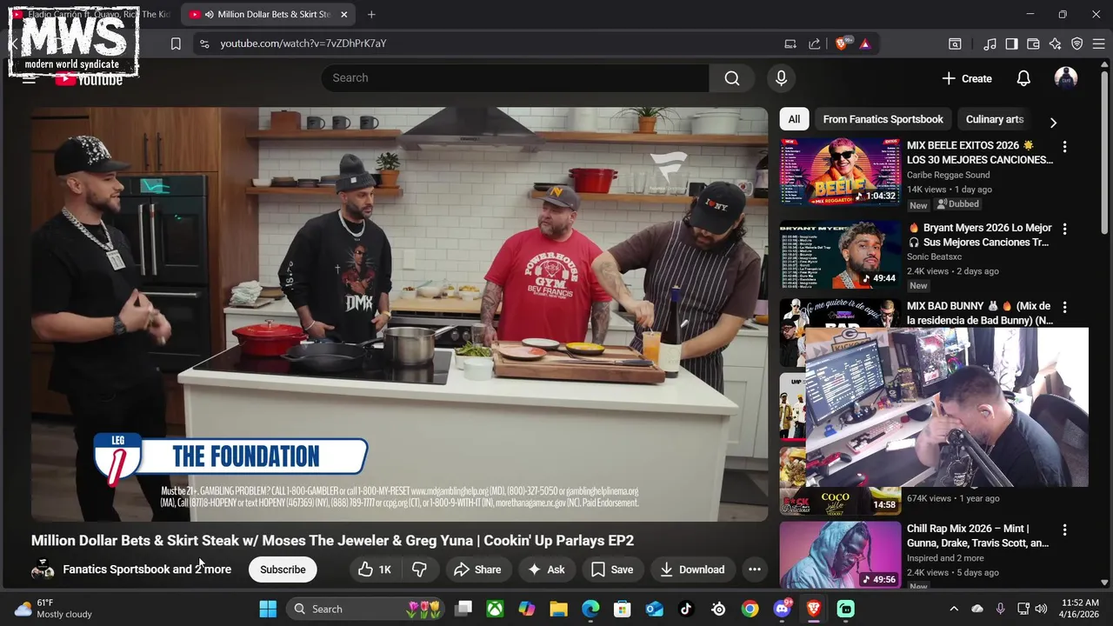Image resolution: width=1113 pixels, height=626 pixels.
Task: Open the Fanatics Sportsbook channel avatar
Action: point(43,569)
